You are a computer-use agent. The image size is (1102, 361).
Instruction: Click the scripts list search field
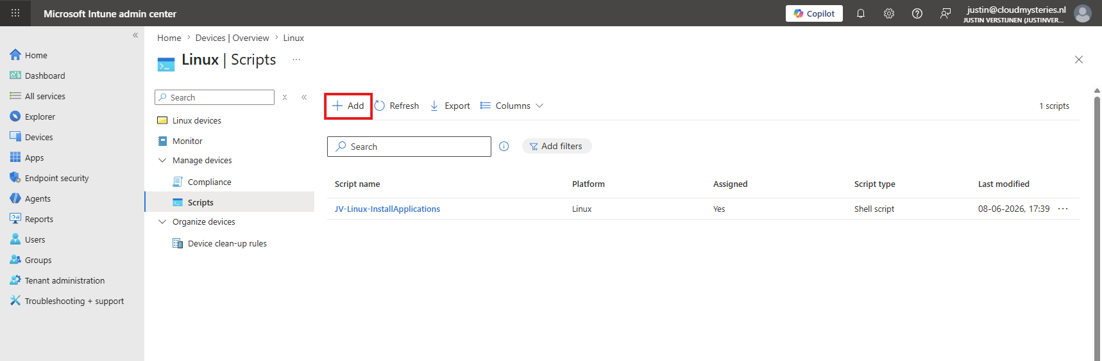pyautogui.click(x=409, y=147)
